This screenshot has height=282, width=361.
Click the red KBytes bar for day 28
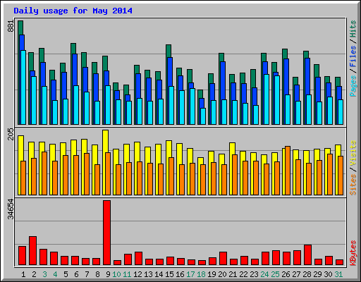pyautogui.click(x=307, y=255)
